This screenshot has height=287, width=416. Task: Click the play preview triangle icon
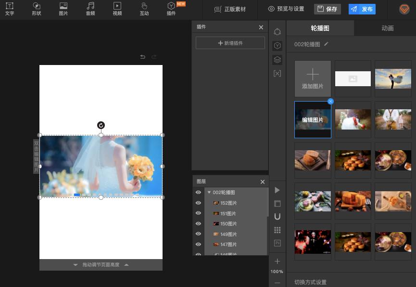(277, 190)
